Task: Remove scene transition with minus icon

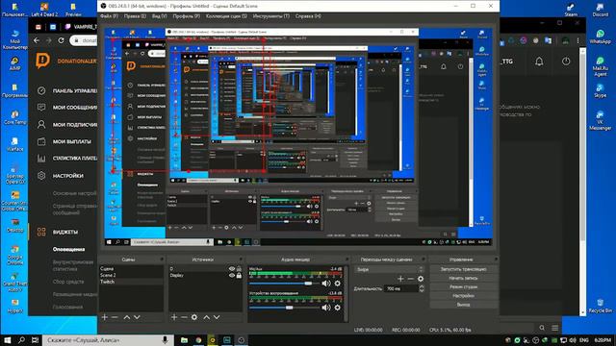Action: point(411,279)
